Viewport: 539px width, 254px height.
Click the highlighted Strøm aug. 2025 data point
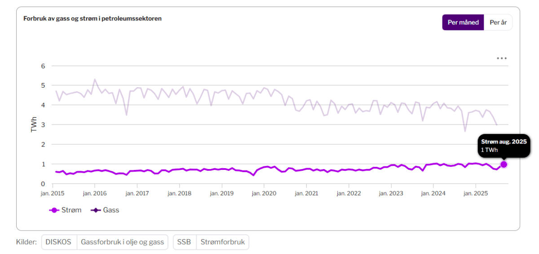click(x=504, y=165)
